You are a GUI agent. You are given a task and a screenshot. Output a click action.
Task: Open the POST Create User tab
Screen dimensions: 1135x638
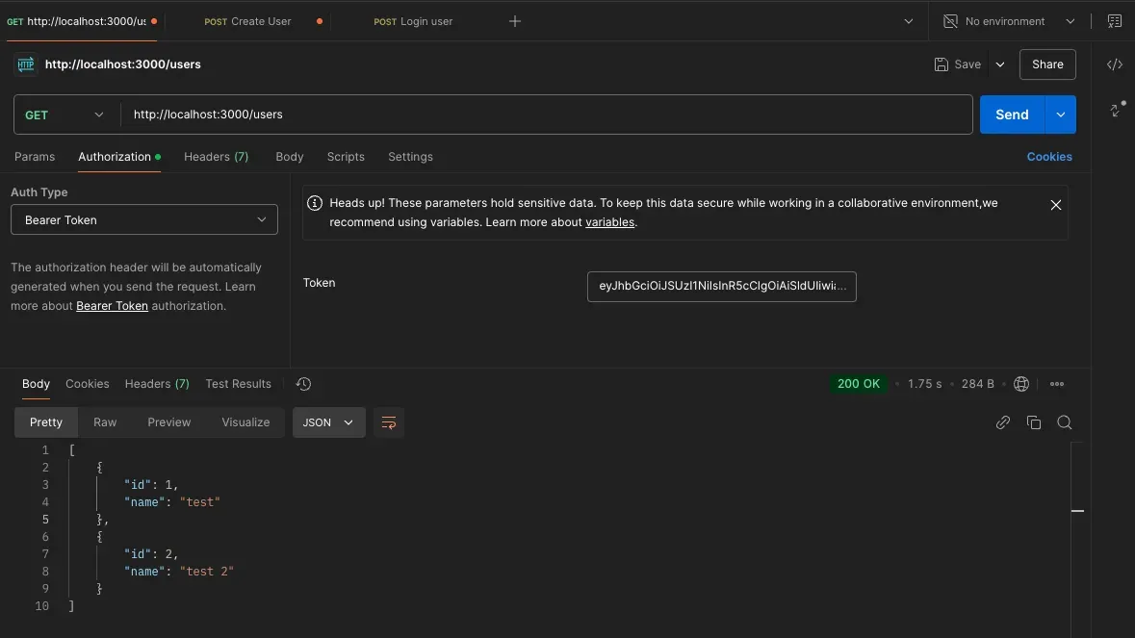248,21
